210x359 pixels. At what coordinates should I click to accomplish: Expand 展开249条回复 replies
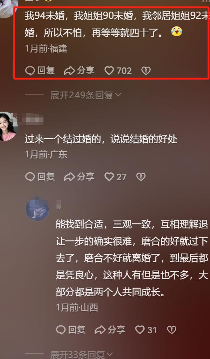pos(86,95)
